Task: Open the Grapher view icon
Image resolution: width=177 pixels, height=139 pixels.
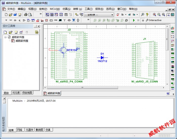Action: [x=61, y=15]
